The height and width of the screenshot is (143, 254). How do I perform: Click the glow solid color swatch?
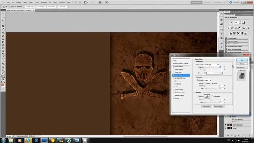[x=201, y=73]
